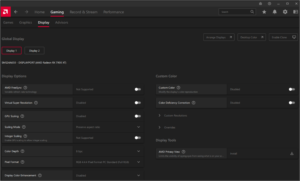Toggle AMD FreeSync switch
The image size is (300, 181).
coord(138,89)
